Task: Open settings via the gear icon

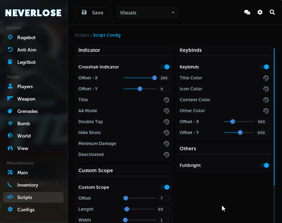Action: tap(260, 12)
